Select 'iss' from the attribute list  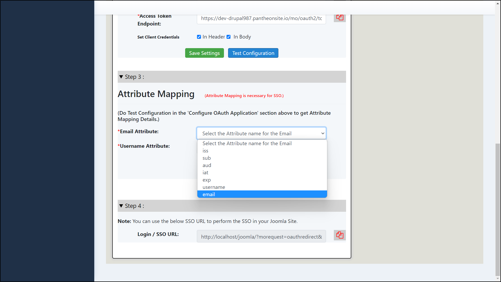point(262,151)
